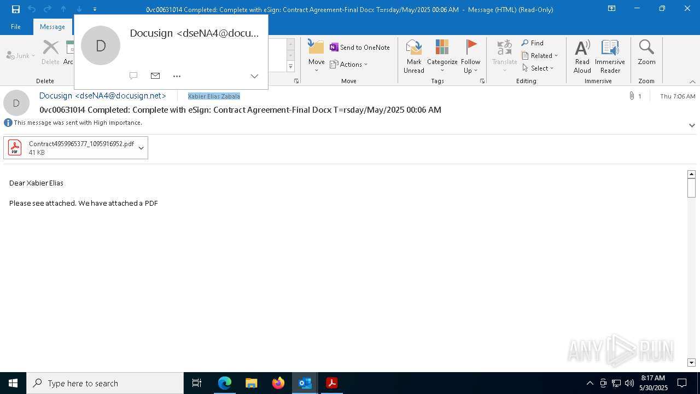This screenshot has height=394, width=700.
Task: Collapse the ribbon with the caret
Action: 692,82
